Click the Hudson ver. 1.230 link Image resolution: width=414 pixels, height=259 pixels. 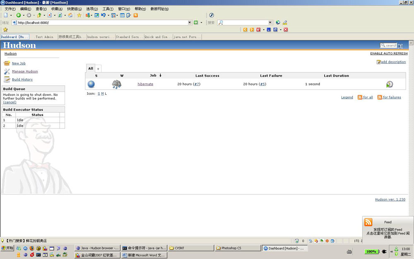click(x=390, y=200)
